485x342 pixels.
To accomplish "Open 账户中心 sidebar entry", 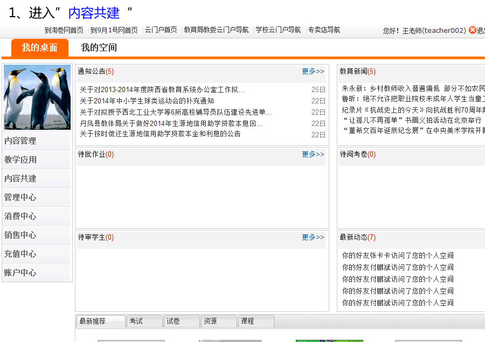I will pyautogui.click(x=20, y=273).
